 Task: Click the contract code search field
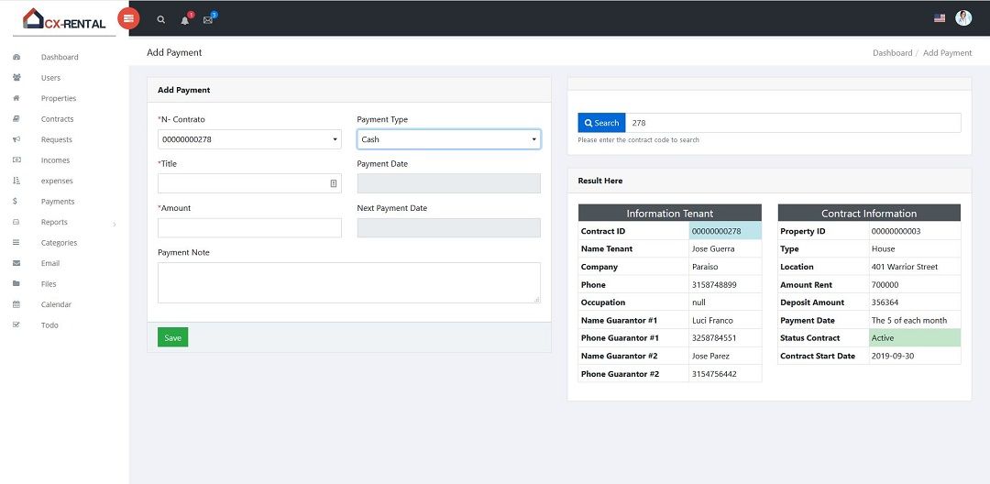pos(793,123)
